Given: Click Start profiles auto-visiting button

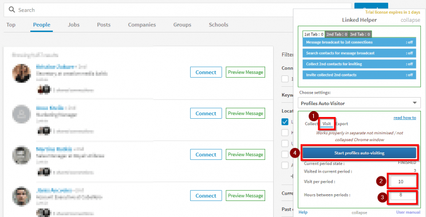Looking at the screenshot, I should tap(359, 153).
